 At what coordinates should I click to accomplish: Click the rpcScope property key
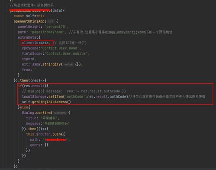(x=30, y=48)
